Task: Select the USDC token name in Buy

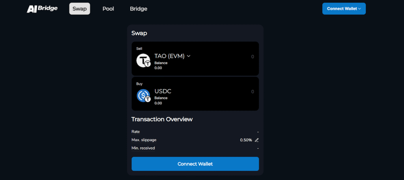Action: click(163, 92)
